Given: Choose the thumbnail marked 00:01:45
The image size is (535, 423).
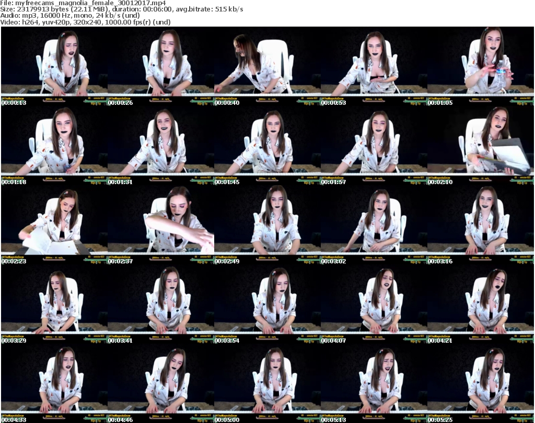Looking at the screenshot, I should click(x=267, y=146).
